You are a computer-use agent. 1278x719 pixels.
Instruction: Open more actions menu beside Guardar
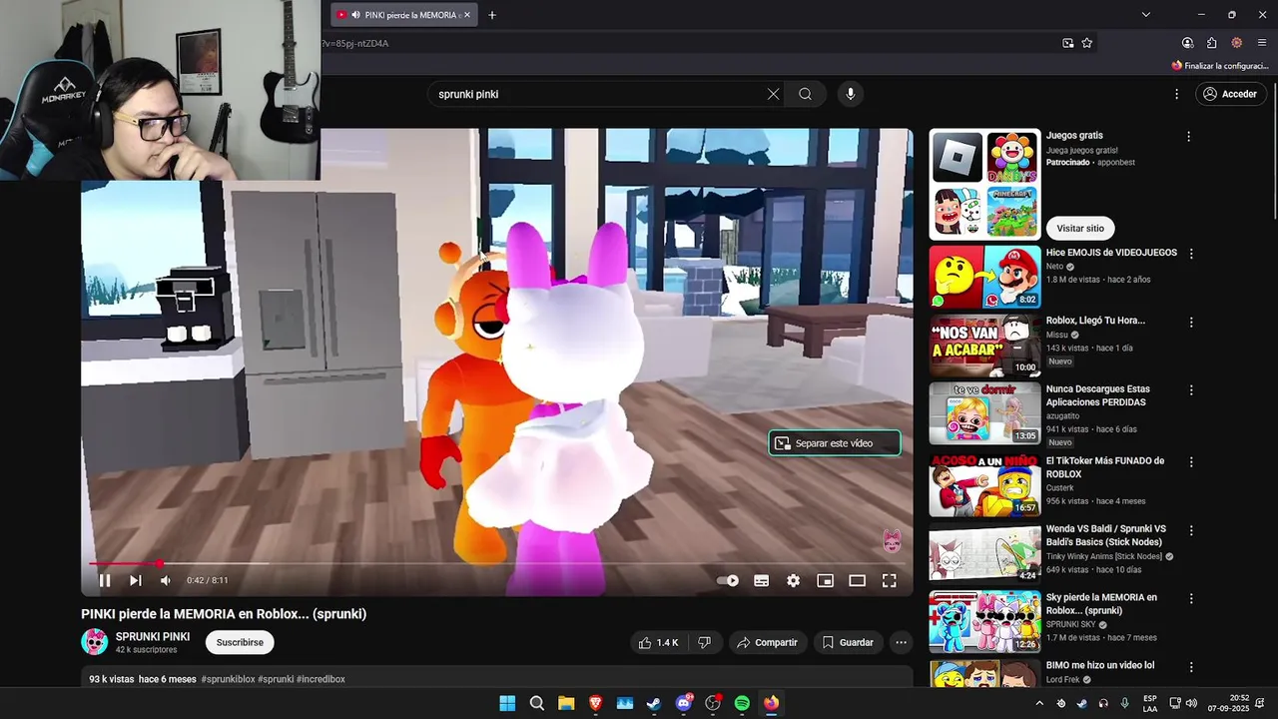coord(901,643)
